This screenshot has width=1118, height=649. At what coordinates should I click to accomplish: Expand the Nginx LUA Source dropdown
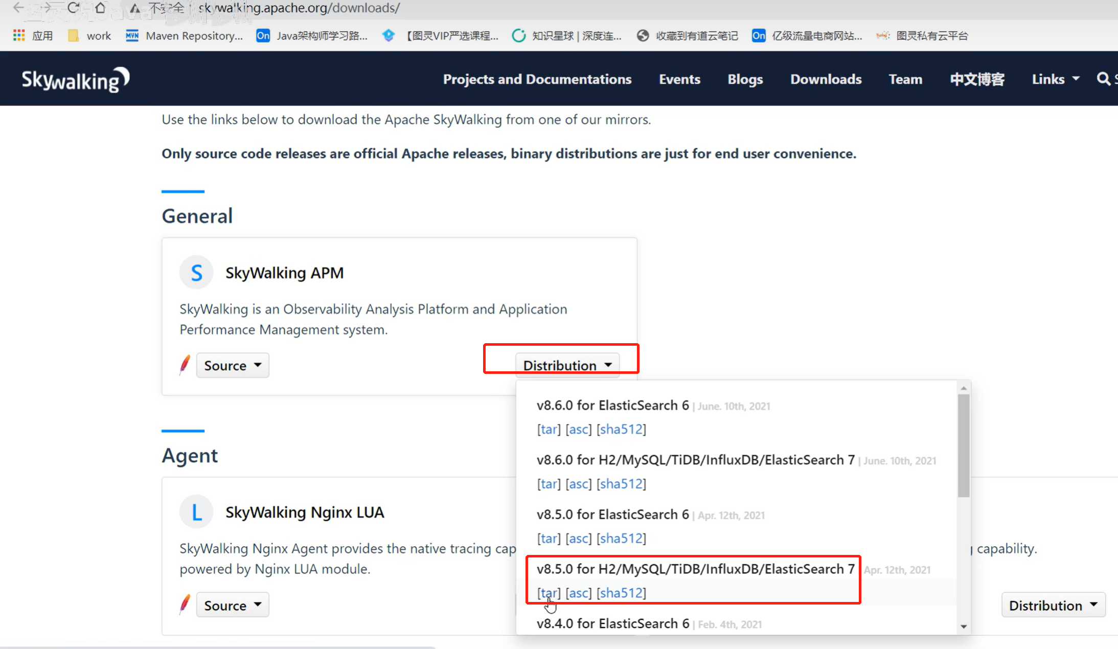[x=233, y=605]
